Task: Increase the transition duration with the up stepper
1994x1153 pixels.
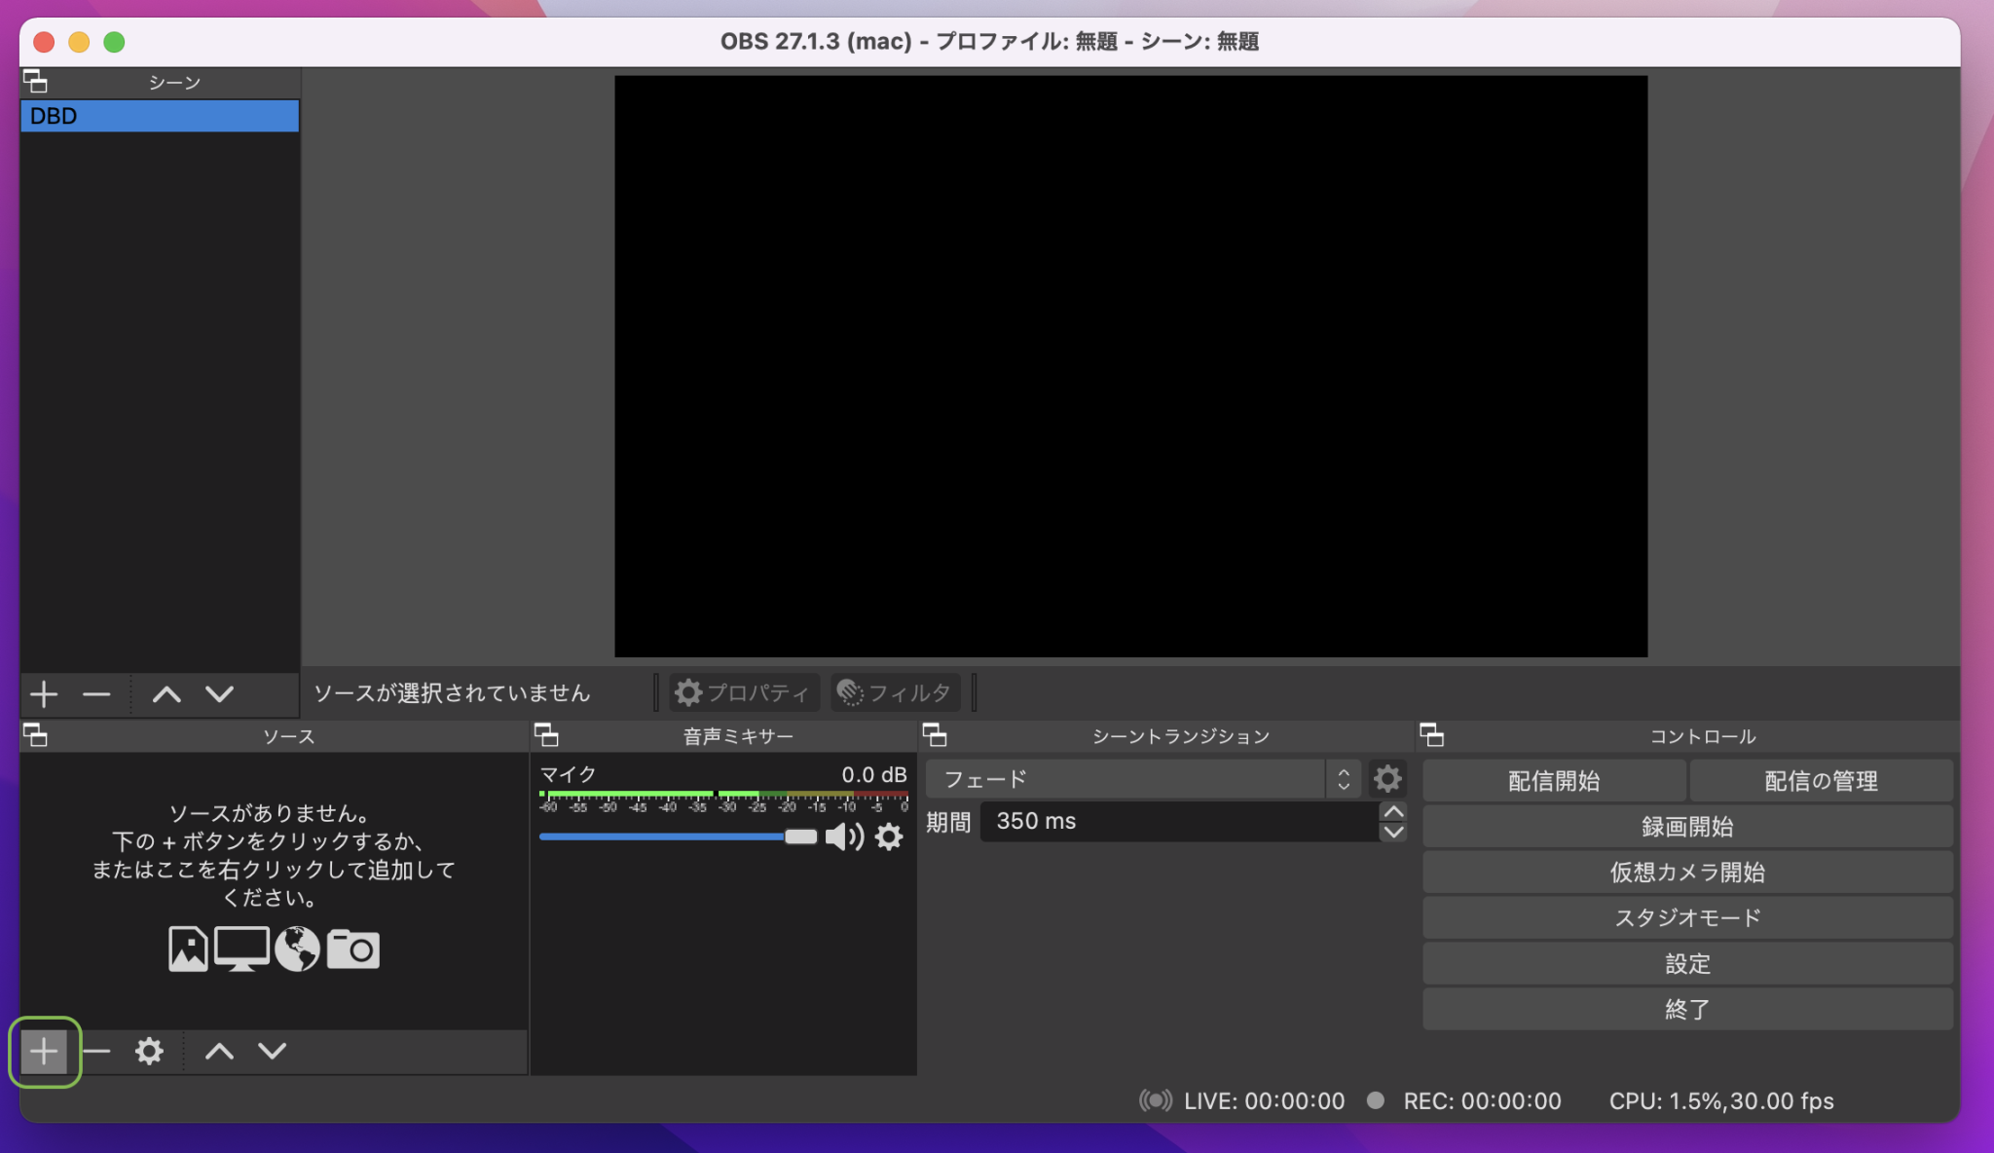Action: click(x=1393, y=810)
